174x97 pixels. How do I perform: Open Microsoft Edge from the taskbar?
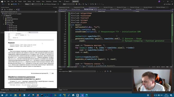click(x=86, y=95)
